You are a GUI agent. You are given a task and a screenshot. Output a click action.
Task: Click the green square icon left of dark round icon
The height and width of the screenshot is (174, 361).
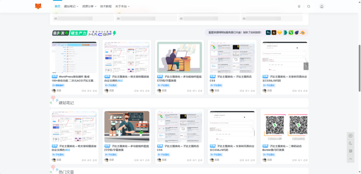click(291, 32)
